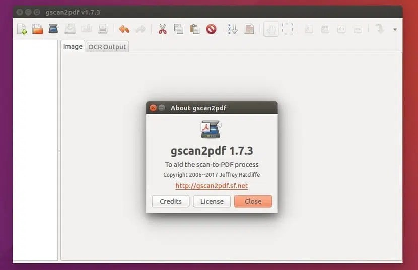Click the Copy pages icon
Viewport: 418px width, 270px height.
click(179, 29)
